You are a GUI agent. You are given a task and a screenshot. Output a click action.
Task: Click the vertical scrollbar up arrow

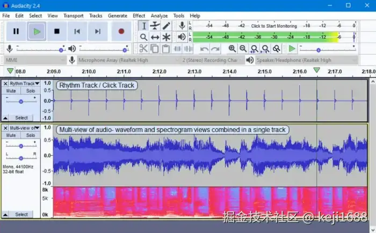click(x=373, y=82)
